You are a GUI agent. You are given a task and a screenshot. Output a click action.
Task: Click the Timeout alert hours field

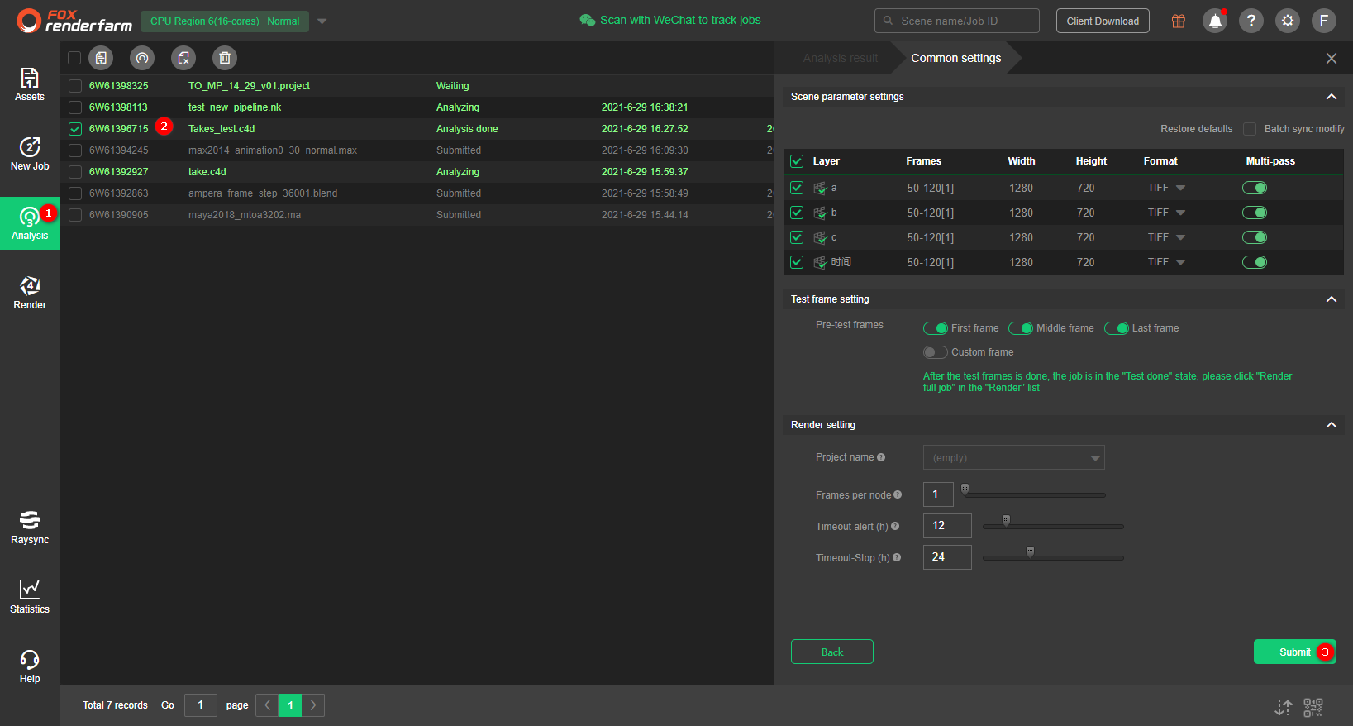click(x=947, y=526)
